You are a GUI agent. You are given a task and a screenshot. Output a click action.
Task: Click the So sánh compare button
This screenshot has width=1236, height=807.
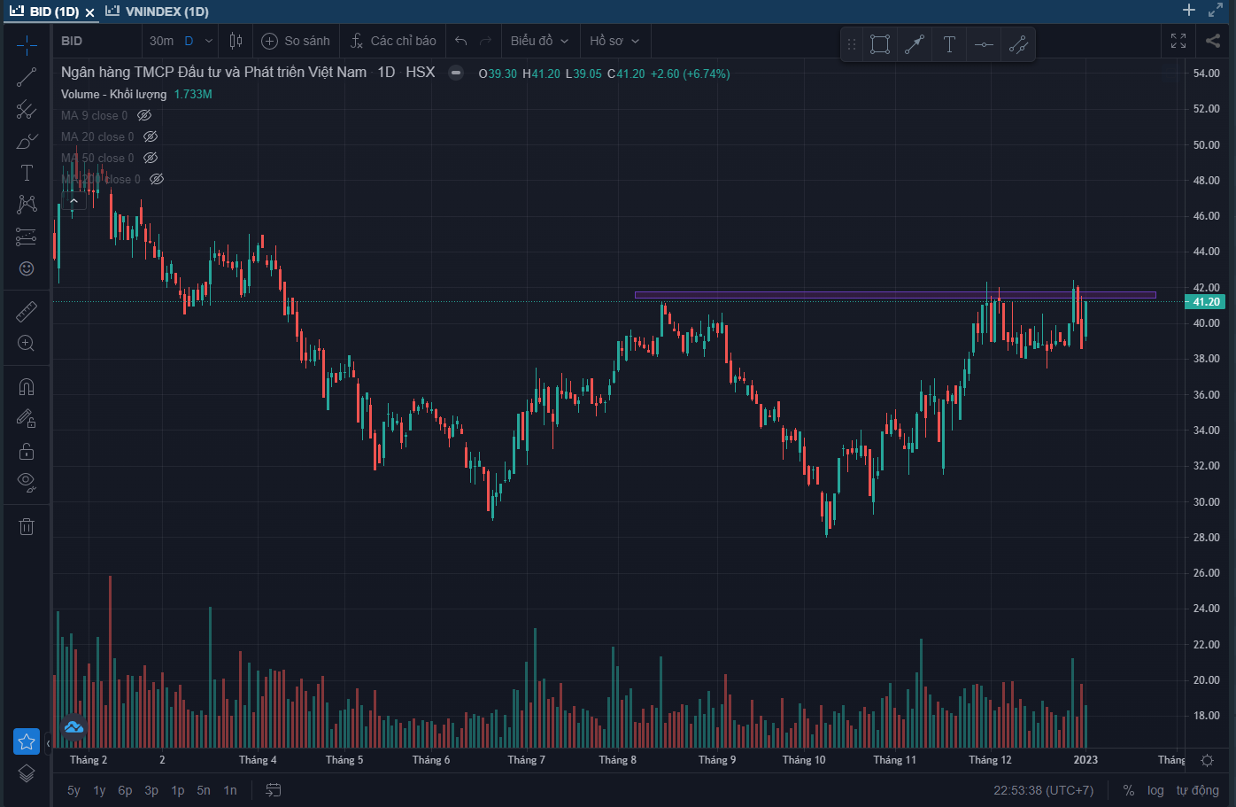coord(296,41)
